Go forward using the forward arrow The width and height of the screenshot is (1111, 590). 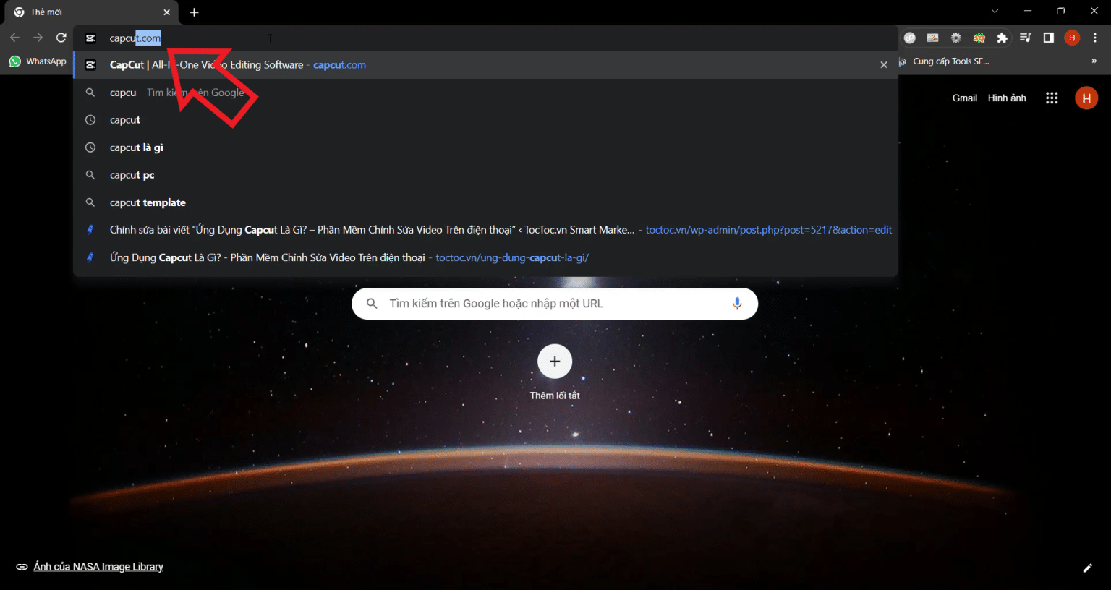38,38
